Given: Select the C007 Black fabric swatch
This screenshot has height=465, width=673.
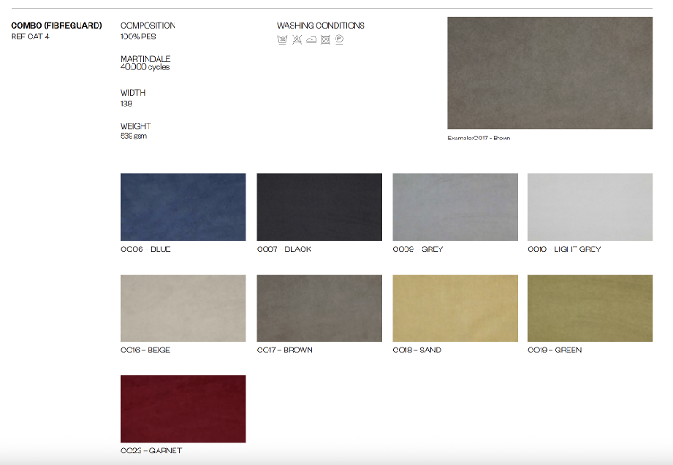Looking at the screenshot, I should coord(319,207).
